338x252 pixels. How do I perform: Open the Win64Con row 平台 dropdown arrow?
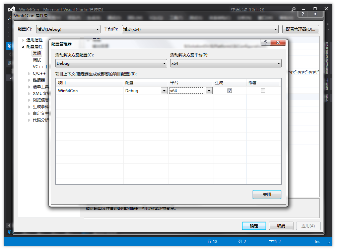point(209,91)
